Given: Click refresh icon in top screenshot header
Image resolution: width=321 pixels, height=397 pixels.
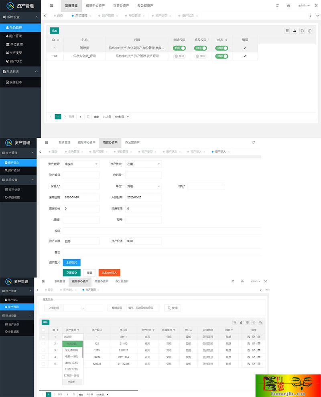Looking at the screenshot, I should pyautogui.click(x=277, y=5).
